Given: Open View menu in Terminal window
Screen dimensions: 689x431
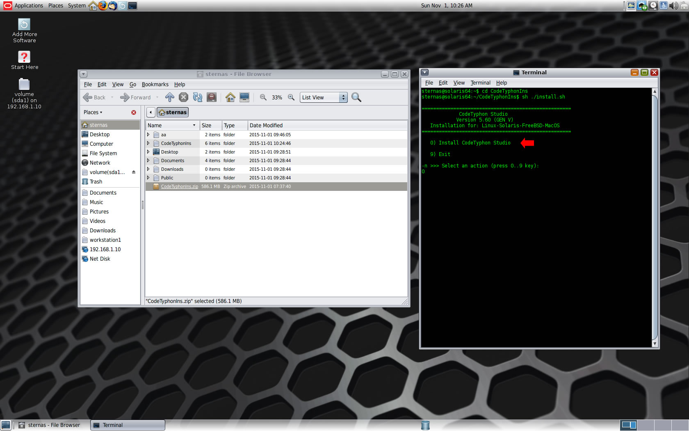Looking at the screenshot, I should (459, 83).
